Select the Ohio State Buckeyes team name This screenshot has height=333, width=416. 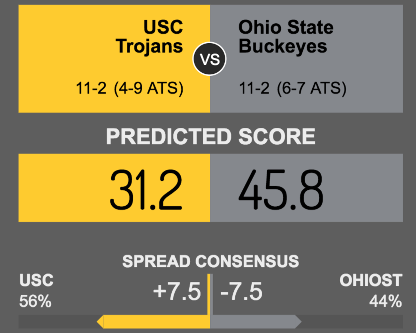point(286,36)
